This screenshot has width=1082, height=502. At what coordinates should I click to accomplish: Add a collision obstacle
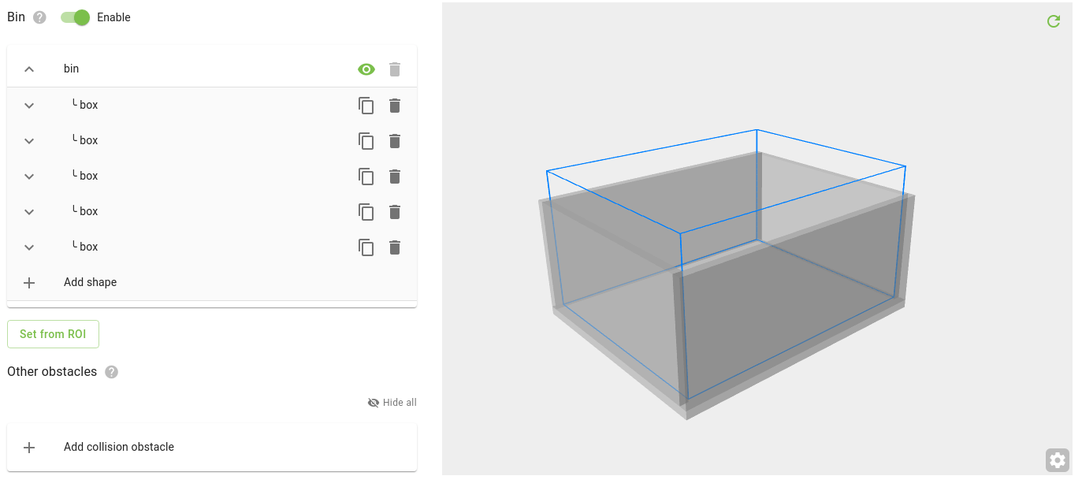pyautogui.click(x=118, y=447)
